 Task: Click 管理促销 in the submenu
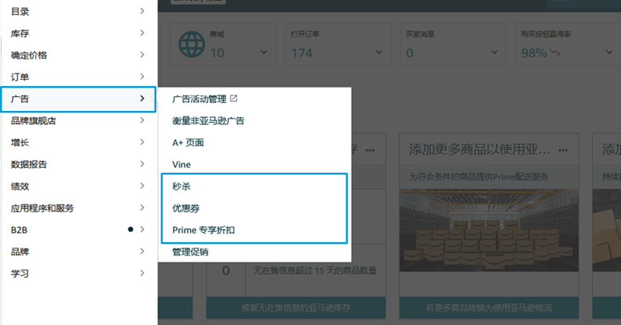pos(190,252)
